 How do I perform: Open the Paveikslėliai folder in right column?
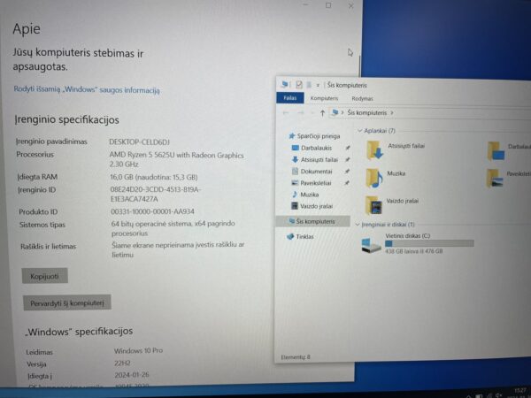(x=495, y=179)
